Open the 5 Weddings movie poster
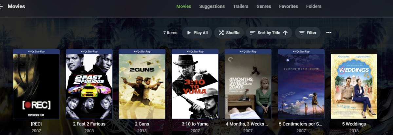 point(354,84)
